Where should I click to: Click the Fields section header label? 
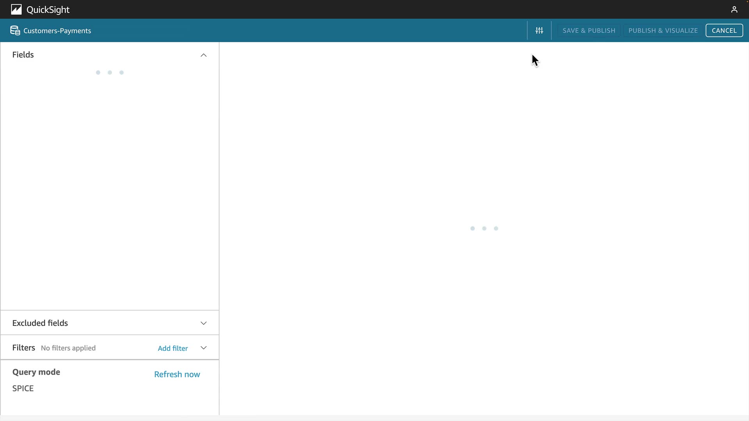[23, 55]
